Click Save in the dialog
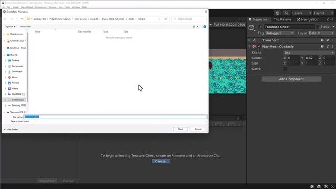Image resolution: width=336 pixels, height=189 pixels. (x=181, y=129)
